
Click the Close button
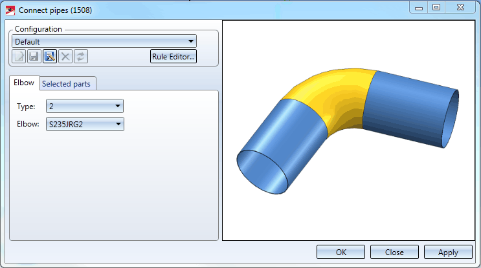394,252
